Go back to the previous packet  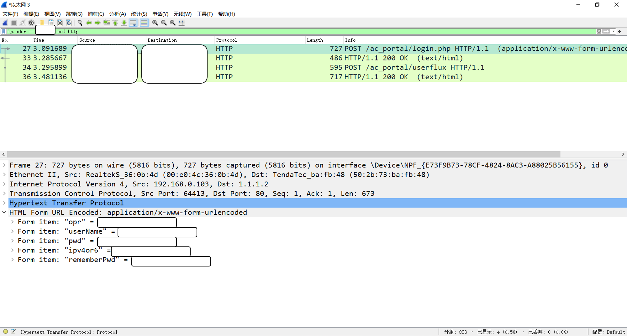(x=89, y=23)
